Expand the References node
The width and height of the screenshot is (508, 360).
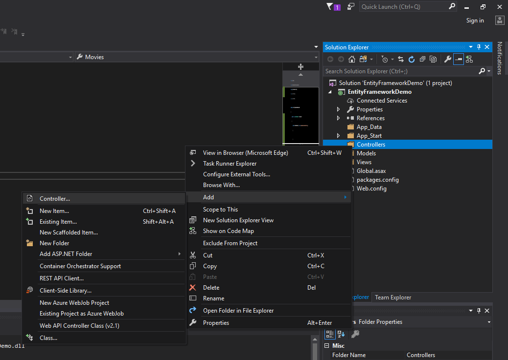coord(338,118)
